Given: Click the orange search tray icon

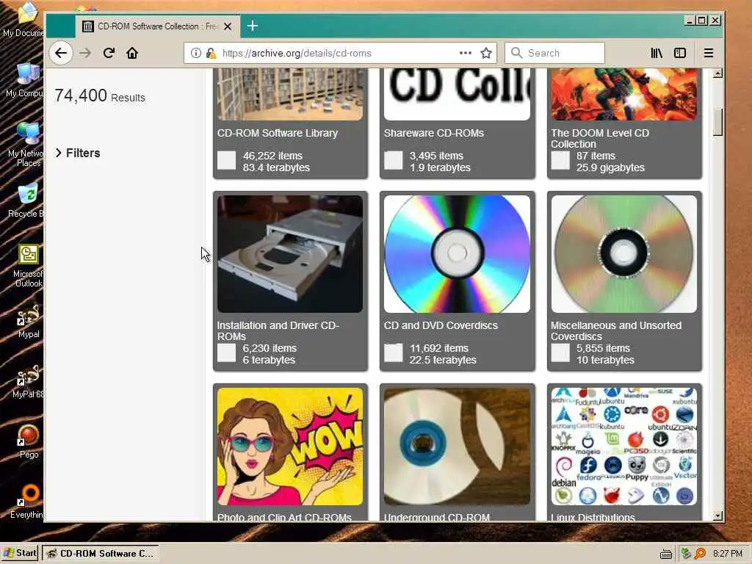Looking at the screenshot, I should click(700, 554).
